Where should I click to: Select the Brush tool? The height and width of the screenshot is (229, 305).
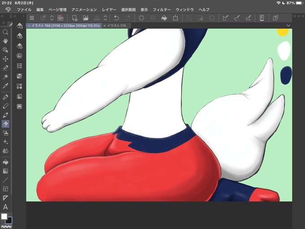[x=5, y=115]
